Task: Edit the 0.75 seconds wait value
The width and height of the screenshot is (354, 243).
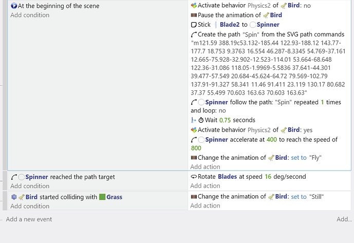Action: click(x=227, y=120)
